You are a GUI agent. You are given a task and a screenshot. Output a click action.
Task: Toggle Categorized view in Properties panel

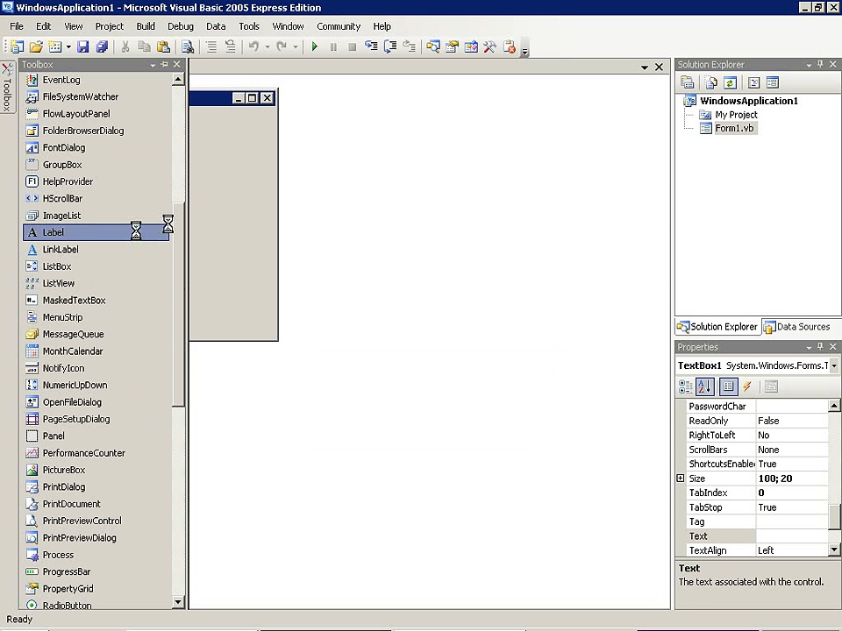tap(686, 386)
